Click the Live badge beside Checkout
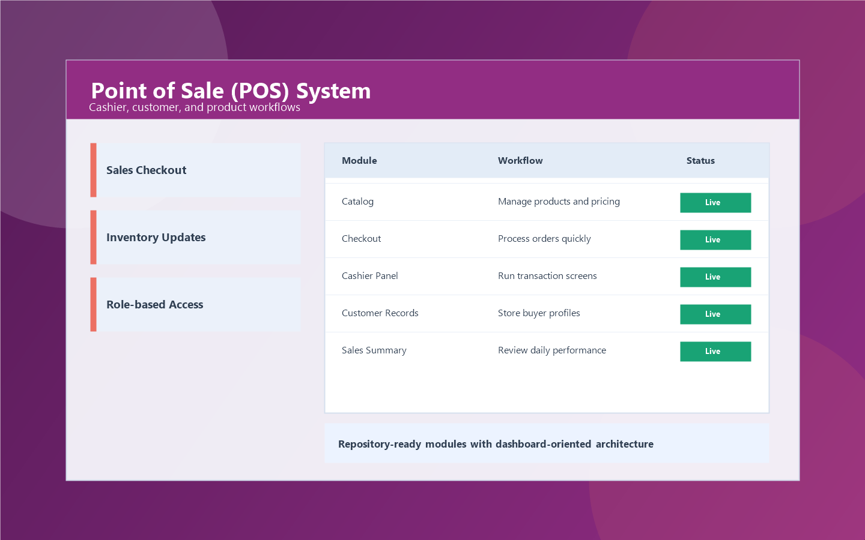This screenshot has height=540, width=865. [715, 239]
